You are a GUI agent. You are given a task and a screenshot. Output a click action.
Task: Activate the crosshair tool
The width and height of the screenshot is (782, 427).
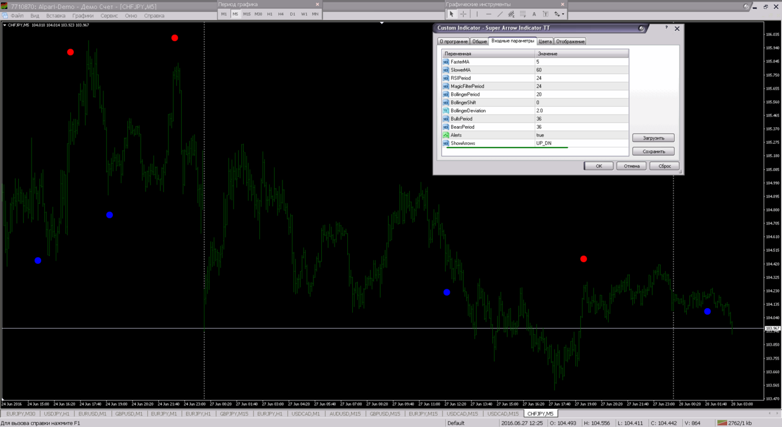point(463,14)
